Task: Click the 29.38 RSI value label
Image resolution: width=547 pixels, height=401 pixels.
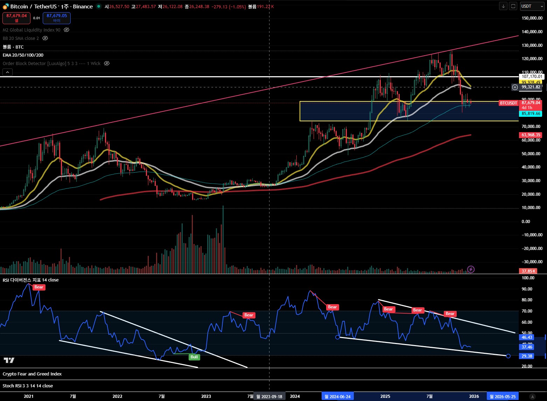Action: 527,356
